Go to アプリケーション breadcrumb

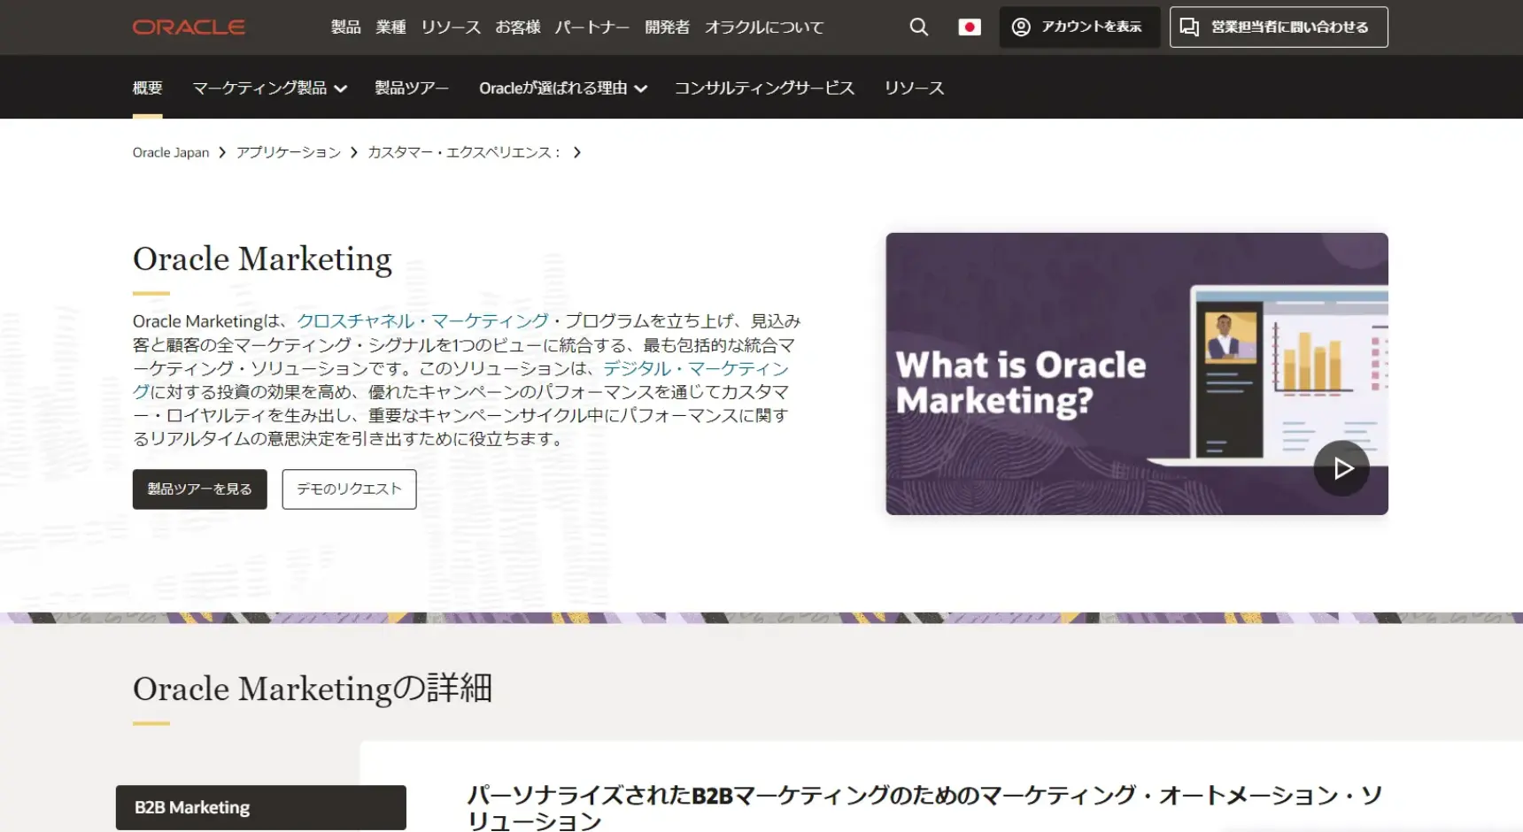289,152
